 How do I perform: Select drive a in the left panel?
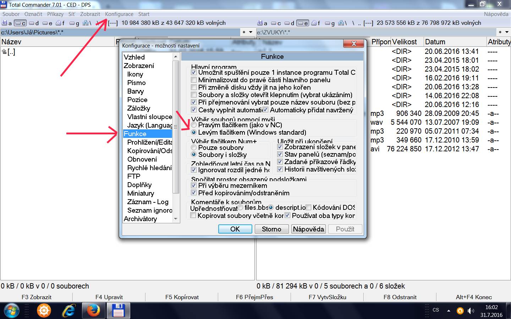pos(7,23)
